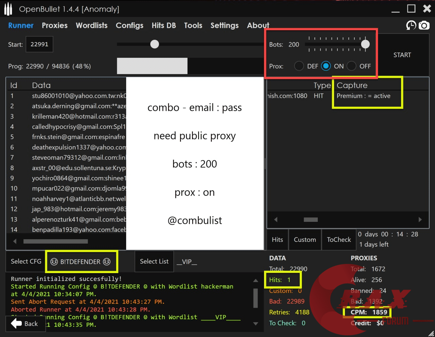Click the Start input field showing 22991
The height and width of the screenshot is (337, 435).
[x=39, y=44]
